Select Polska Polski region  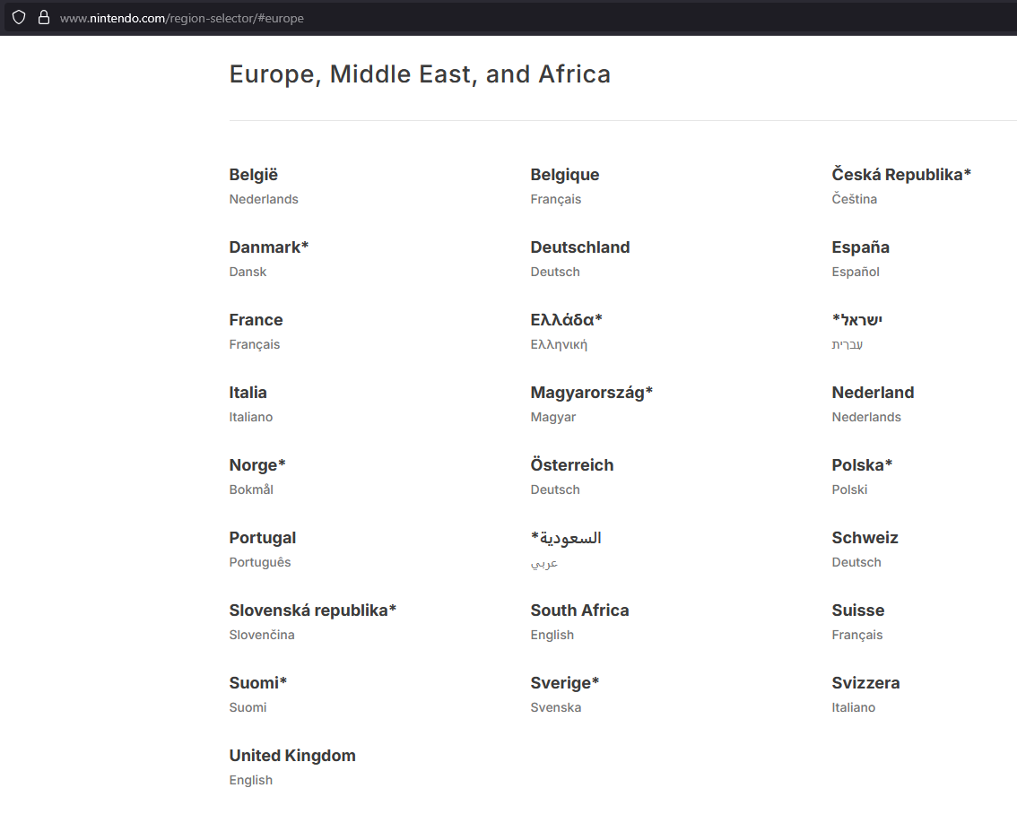862,476
